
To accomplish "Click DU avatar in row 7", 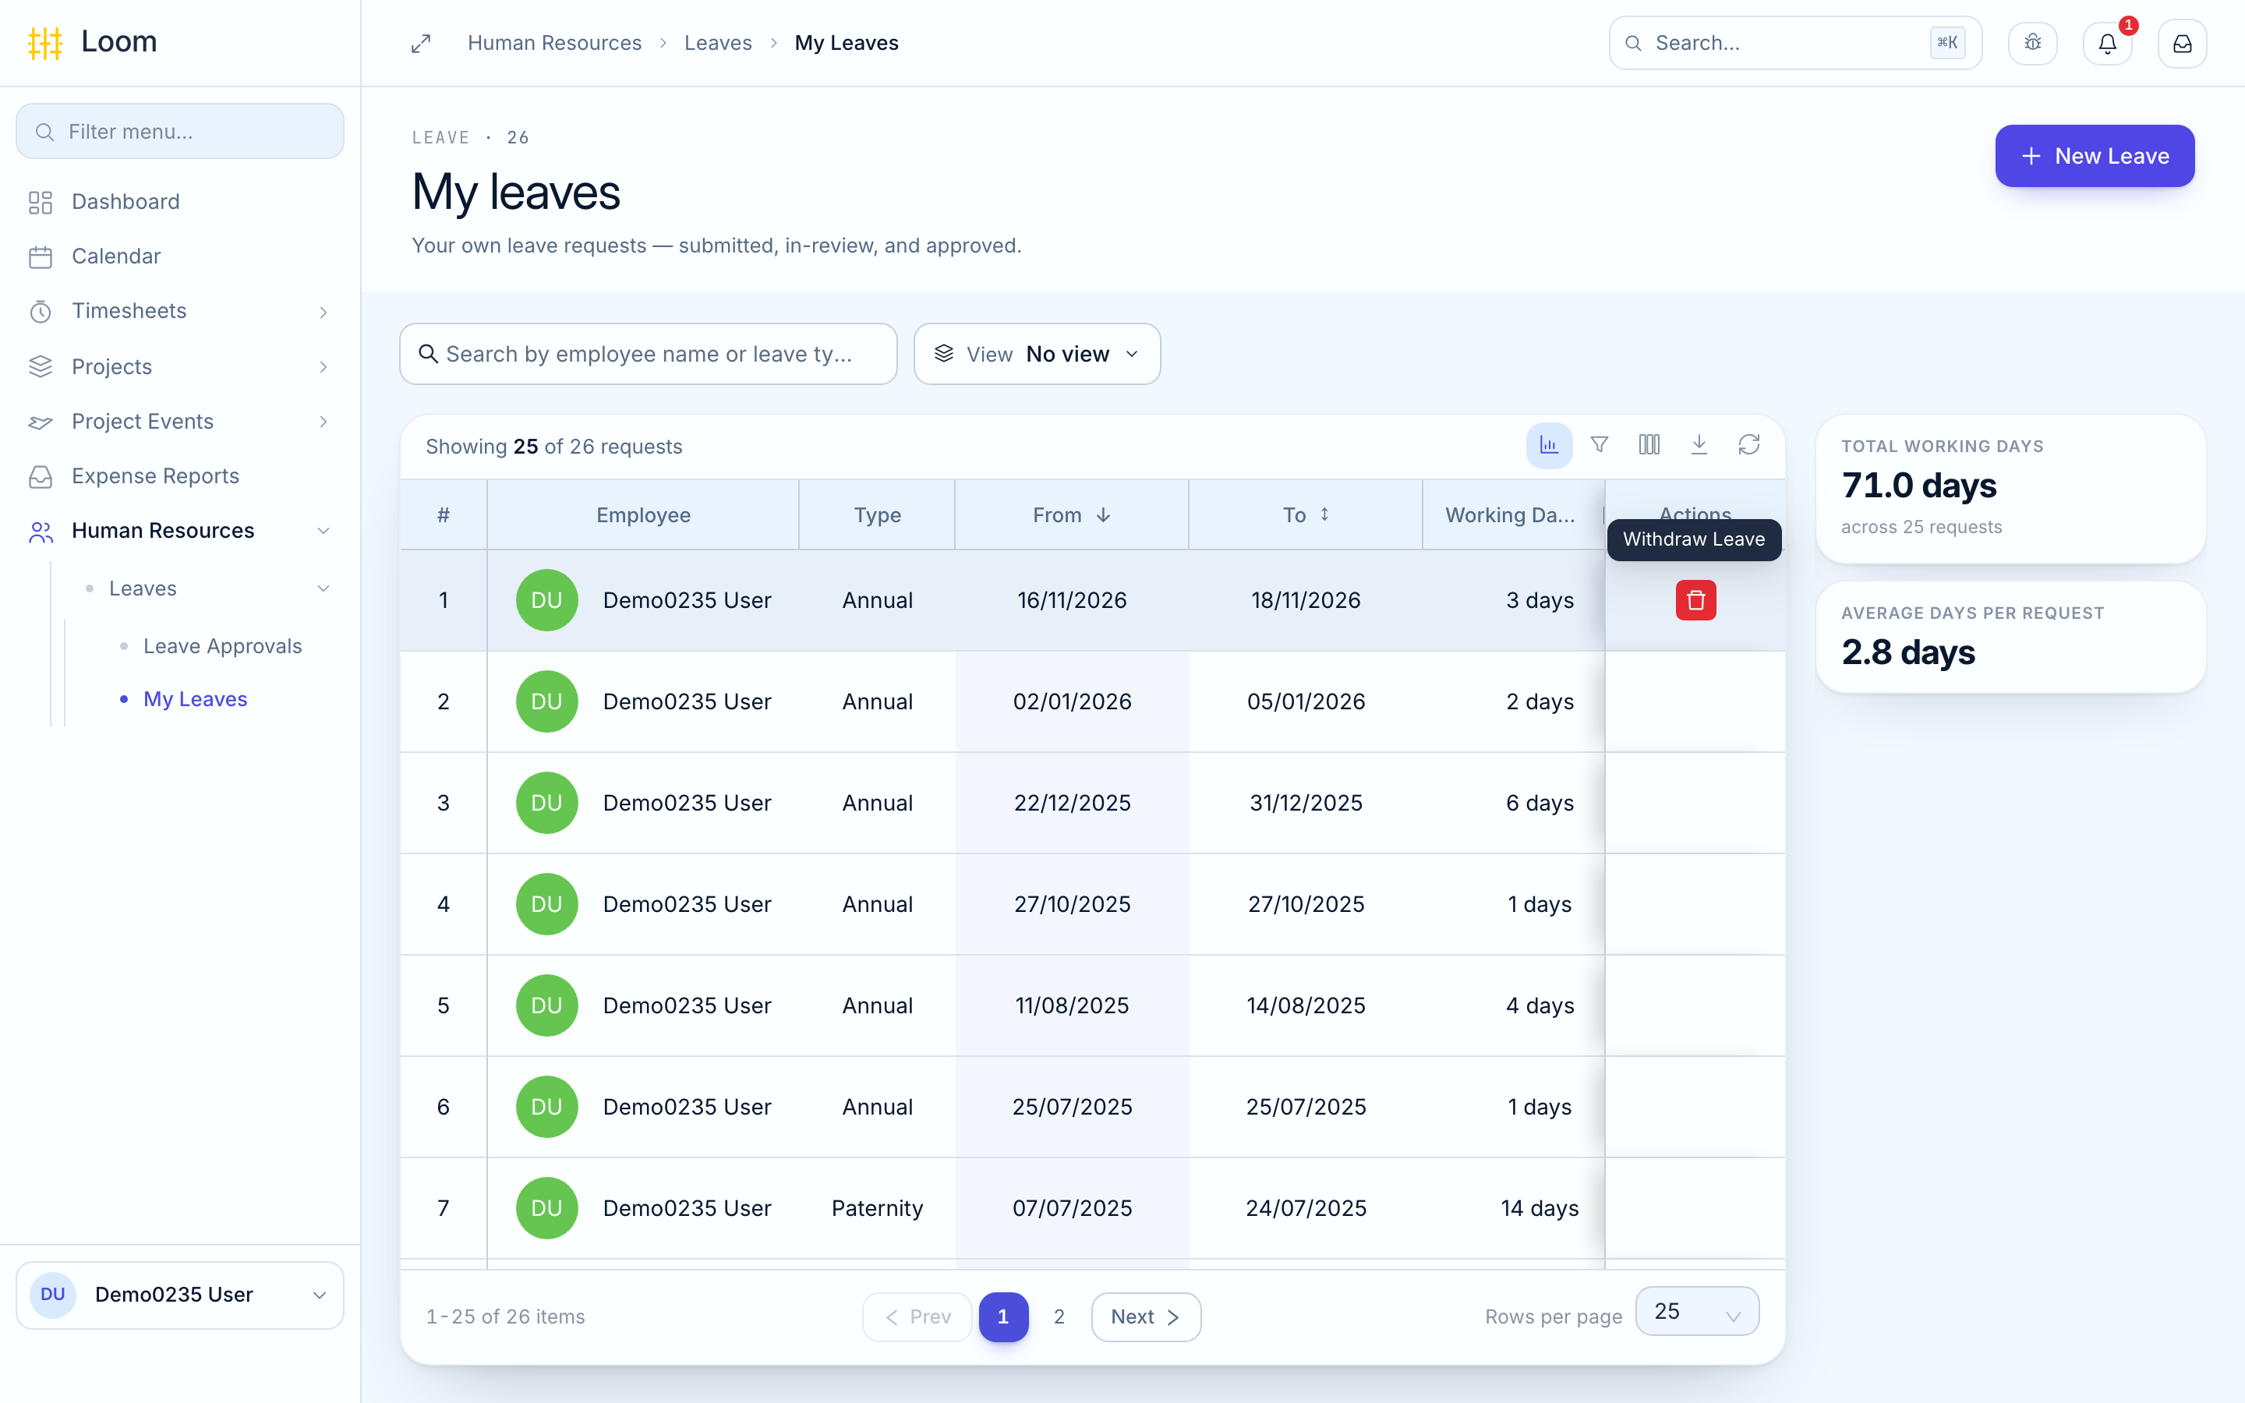I will [x=546, y=1208].
